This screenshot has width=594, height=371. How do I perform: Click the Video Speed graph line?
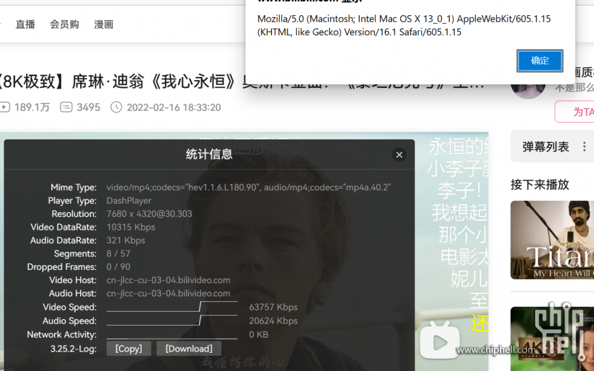pos(172,307)
